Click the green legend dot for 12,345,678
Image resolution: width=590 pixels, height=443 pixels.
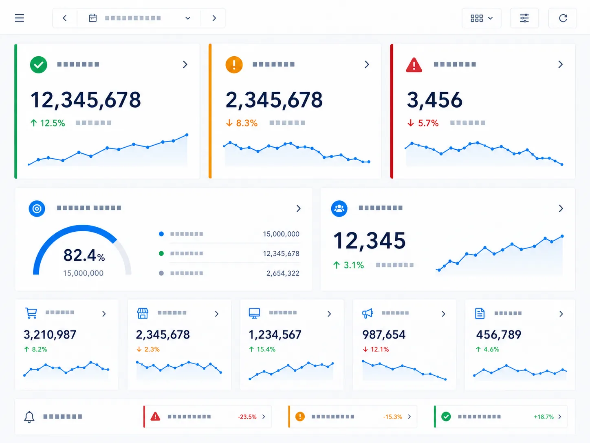coord(161,253)
